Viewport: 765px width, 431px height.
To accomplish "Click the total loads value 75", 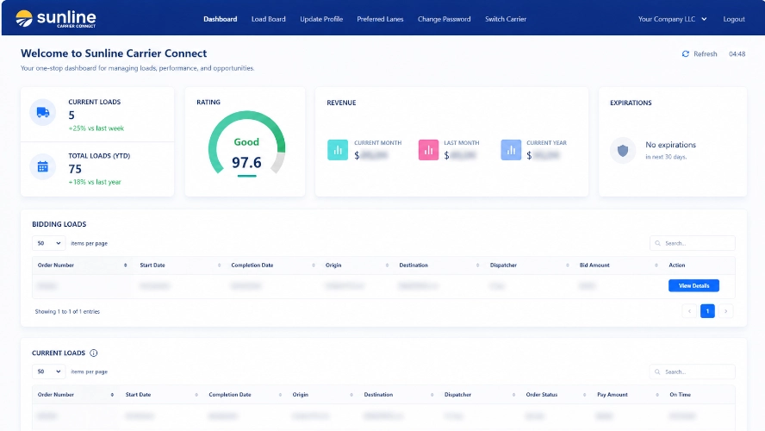I will pos(75,169).
